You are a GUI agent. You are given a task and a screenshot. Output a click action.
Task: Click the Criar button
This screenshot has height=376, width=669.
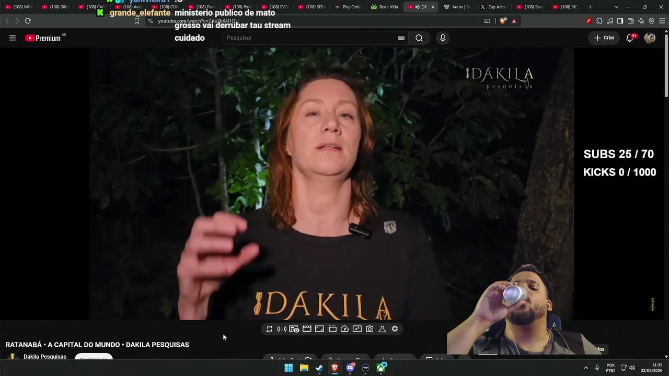[604, 38]
